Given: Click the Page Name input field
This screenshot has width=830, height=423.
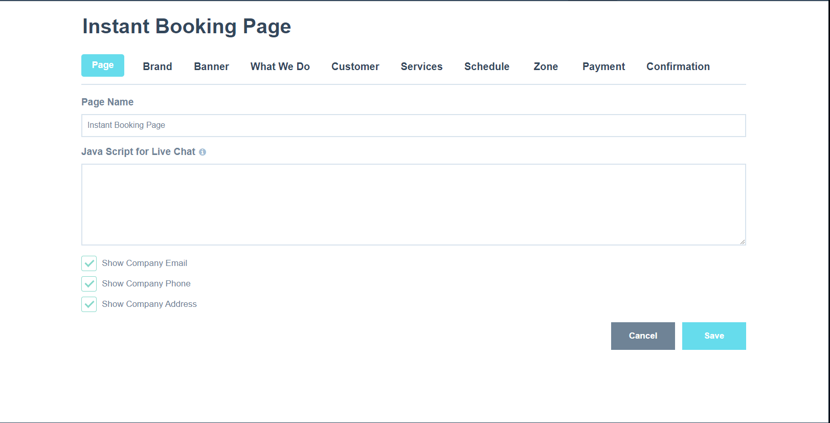Looking at the screenshot, I should (414, 125).
